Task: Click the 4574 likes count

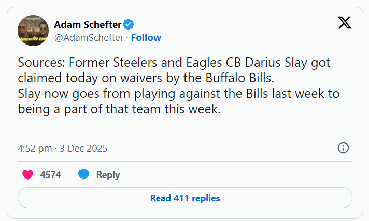Action: [x=50, y=175]
